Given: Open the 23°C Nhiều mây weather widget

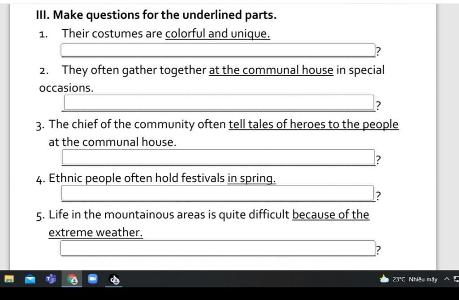Looking at the screenshot, I should point(408,279).
